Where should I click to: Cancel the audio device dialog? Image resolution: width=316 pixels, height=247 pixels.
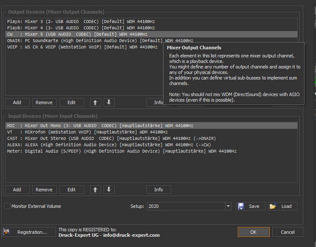[288, 232]
